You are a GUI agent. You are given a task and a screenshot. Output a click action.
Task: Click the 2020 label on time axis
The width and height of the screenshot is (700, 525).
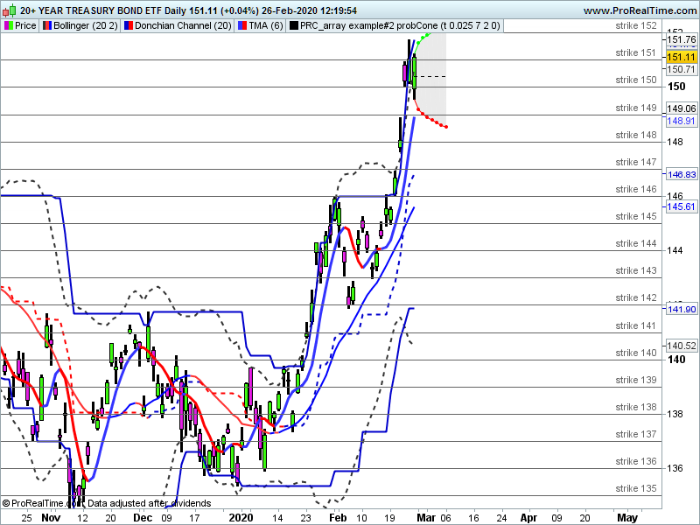[241, 518]
